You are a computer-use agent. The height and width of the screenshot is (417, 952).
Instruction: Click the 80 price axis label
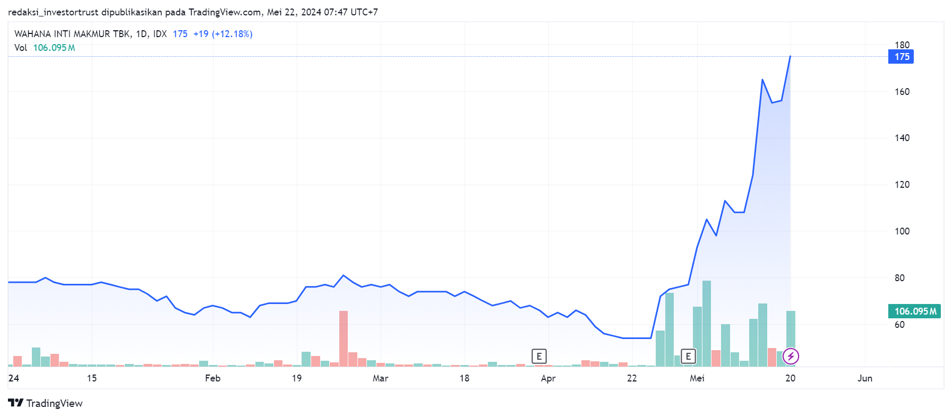(899, 278)
